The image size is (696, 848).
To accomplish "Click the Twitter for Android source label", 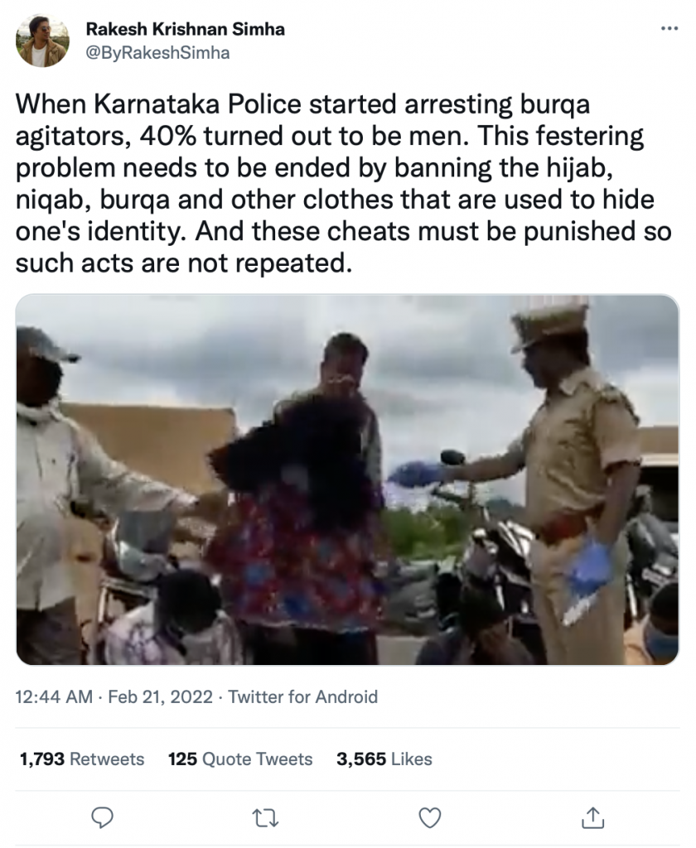I will [302, 696].
